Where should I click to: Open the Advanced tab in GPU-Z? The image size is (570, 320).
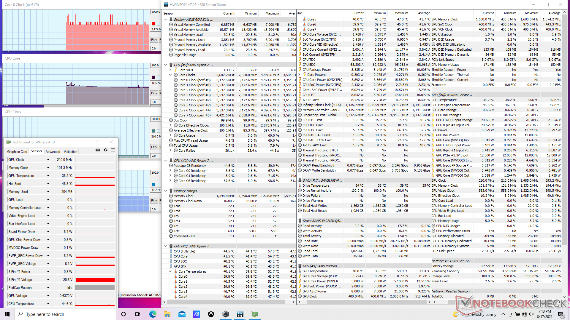[53, 151]
